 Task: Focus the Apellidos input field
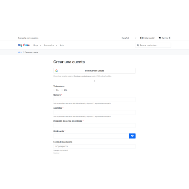pyautogui.click(x=94, y=112)
